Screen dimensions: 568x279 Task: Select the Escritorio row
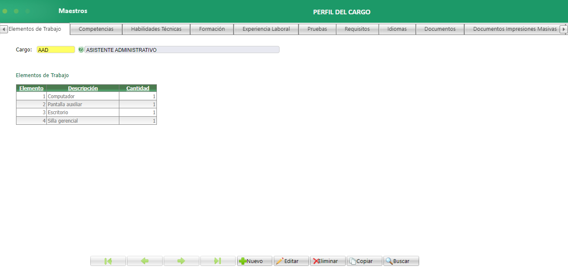coord(86,113)
